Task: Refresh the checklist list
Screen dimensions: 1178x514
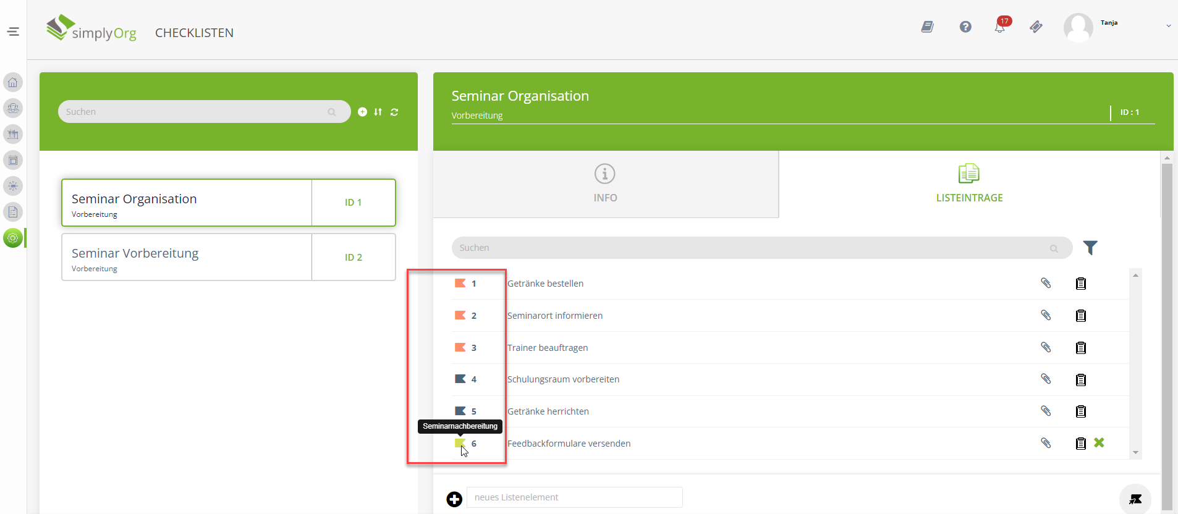Action: [x=394, y=112]
